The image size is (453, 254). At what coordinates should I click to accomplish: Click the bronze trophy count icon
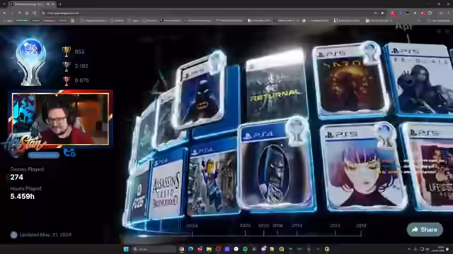pyautogui.click(x=66, y=80)
